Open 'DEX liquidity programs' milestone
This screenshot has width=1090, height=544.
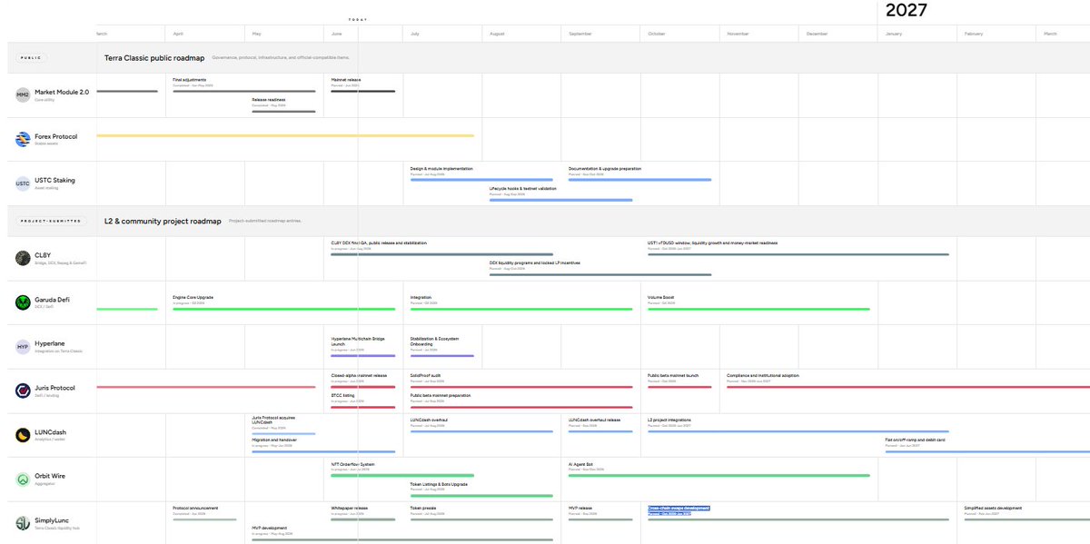point(535,262)
